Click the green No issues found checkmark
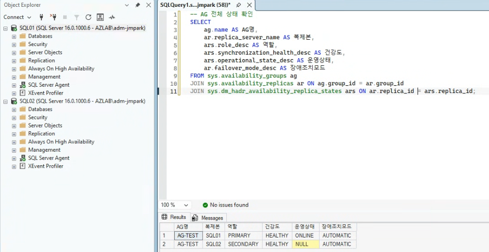Viewport: 489px width, 252px height. pos(205,205)
